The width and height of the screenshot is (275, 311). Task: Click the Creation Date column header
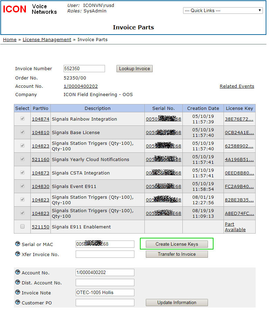(x=203, y=108)
